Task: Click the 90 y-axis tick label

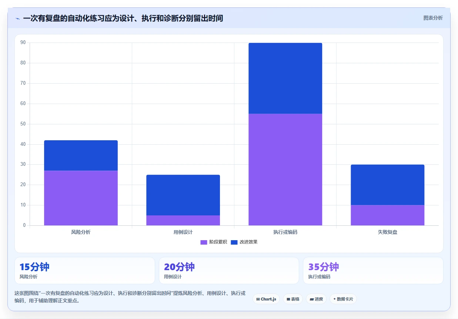Action: click(23, 43)
